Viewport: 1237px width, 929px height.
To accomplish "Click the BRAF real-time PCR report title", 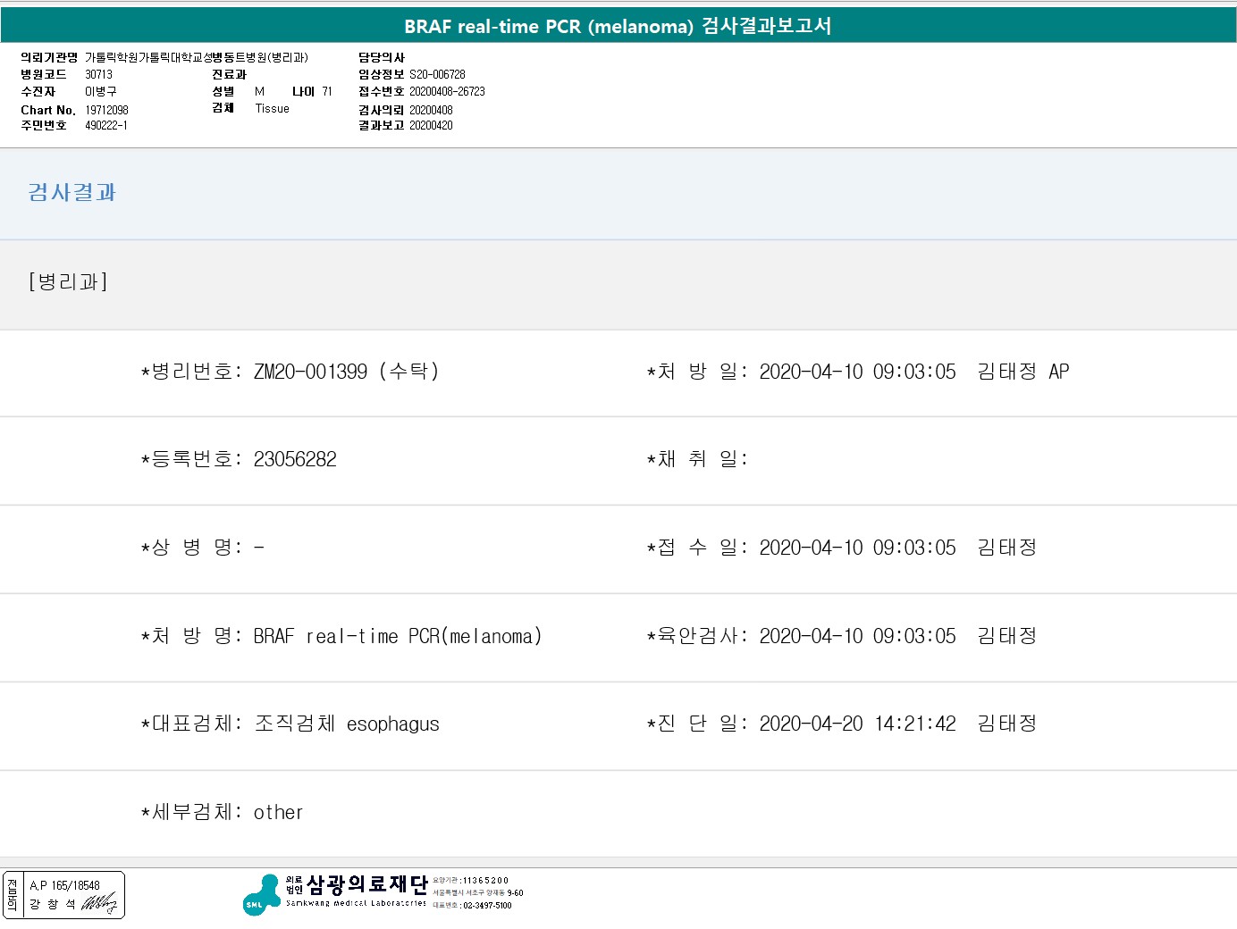I will click(x=618, y=26).
